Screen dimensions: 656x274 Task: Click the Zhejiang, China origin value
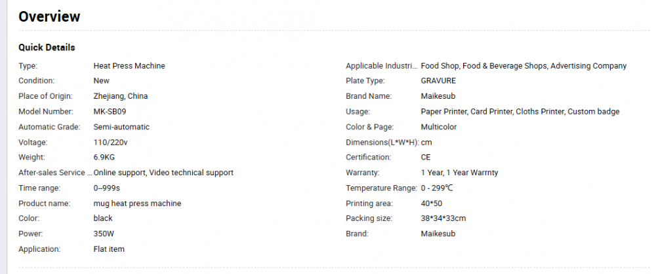[x=121, y=96]
